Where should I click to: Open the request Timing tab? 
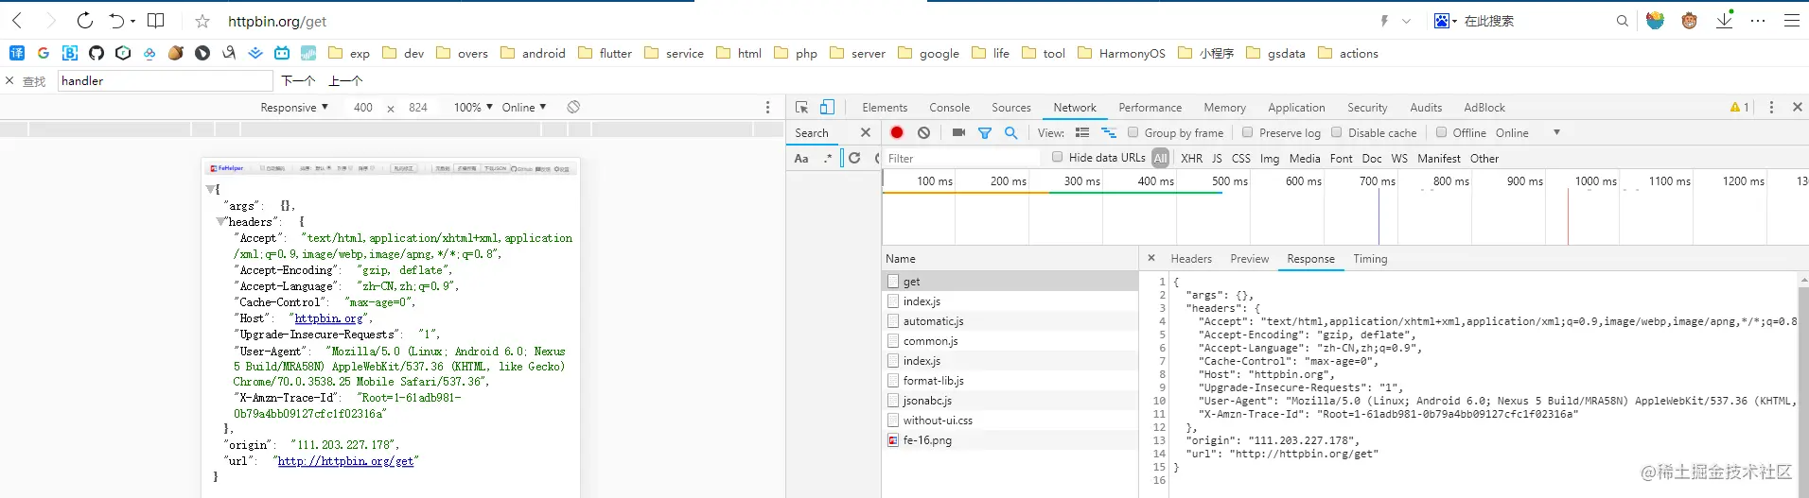coord(1370,258)
